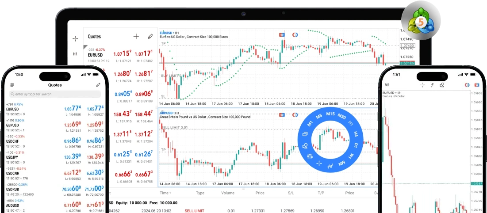
Task: Open the one-click trading icon on EURUSD chart
Action: [x=282, y=35]
